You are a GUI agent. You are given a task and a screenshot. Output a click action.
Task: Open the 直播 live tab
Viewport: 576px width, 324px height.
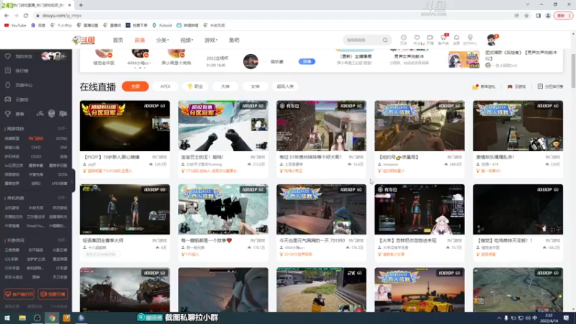(x=140, y=40)
